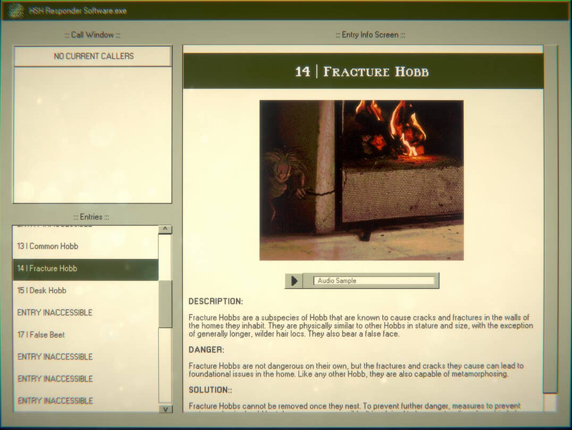Click the DESCRIPTION heading
The width and height of the screenshot is (572, 430).
click(216, 301)
